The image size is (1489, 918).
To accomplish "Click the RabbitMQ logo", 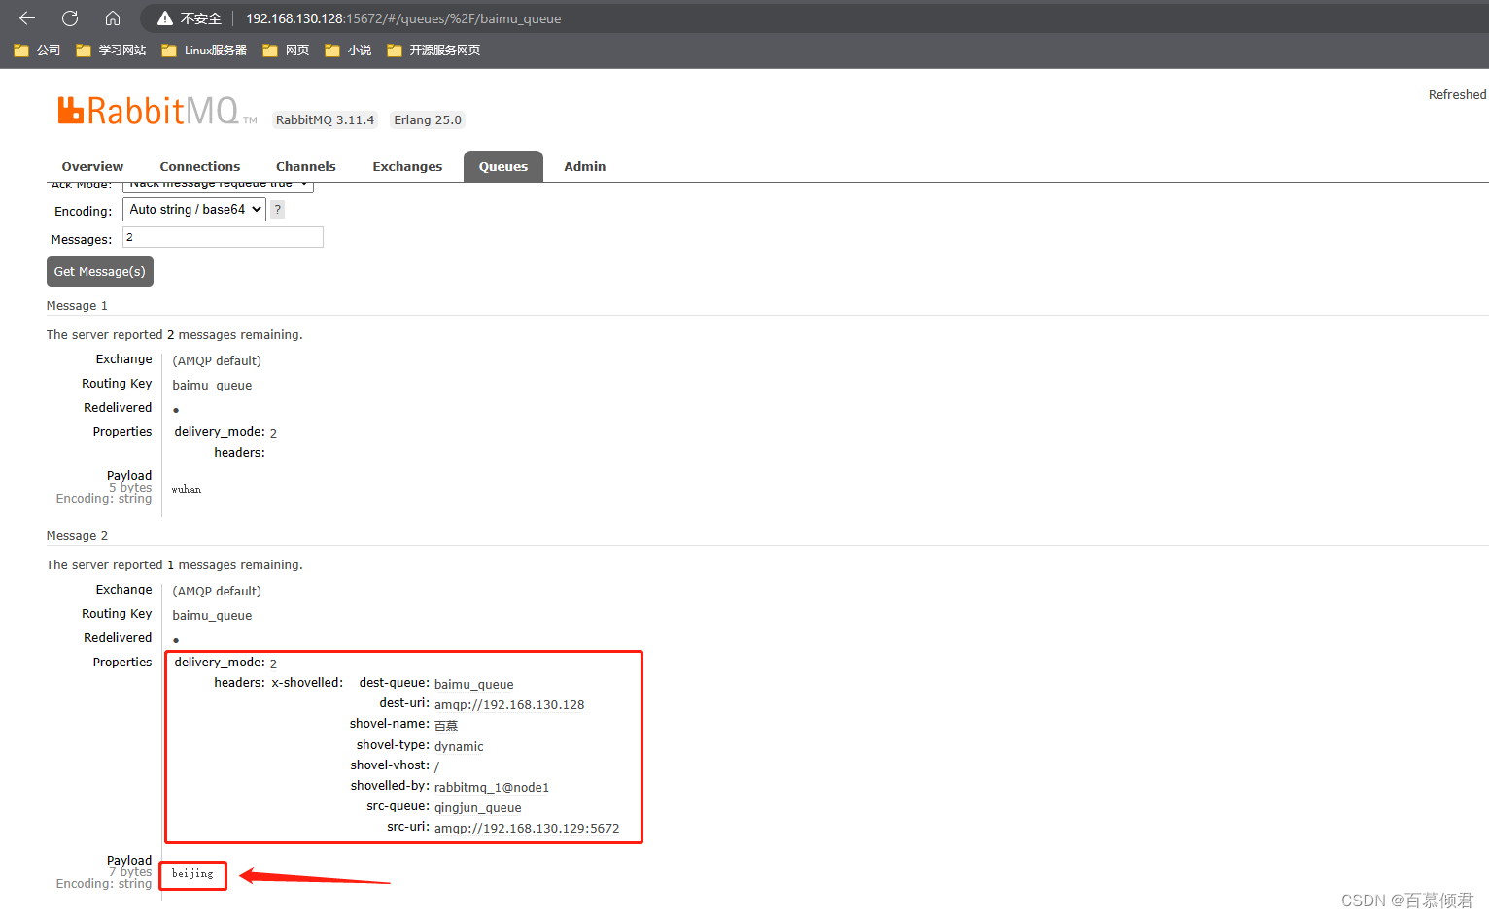I will pyautogui.click(x=156, y=111).
